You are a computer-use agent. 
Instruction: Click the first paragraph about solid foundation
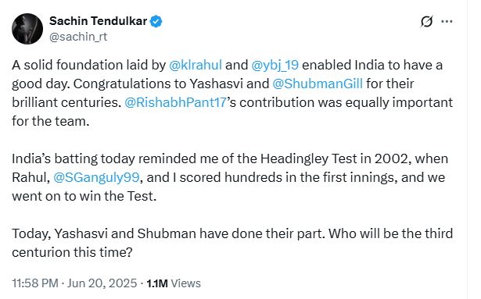pos(232,93)
